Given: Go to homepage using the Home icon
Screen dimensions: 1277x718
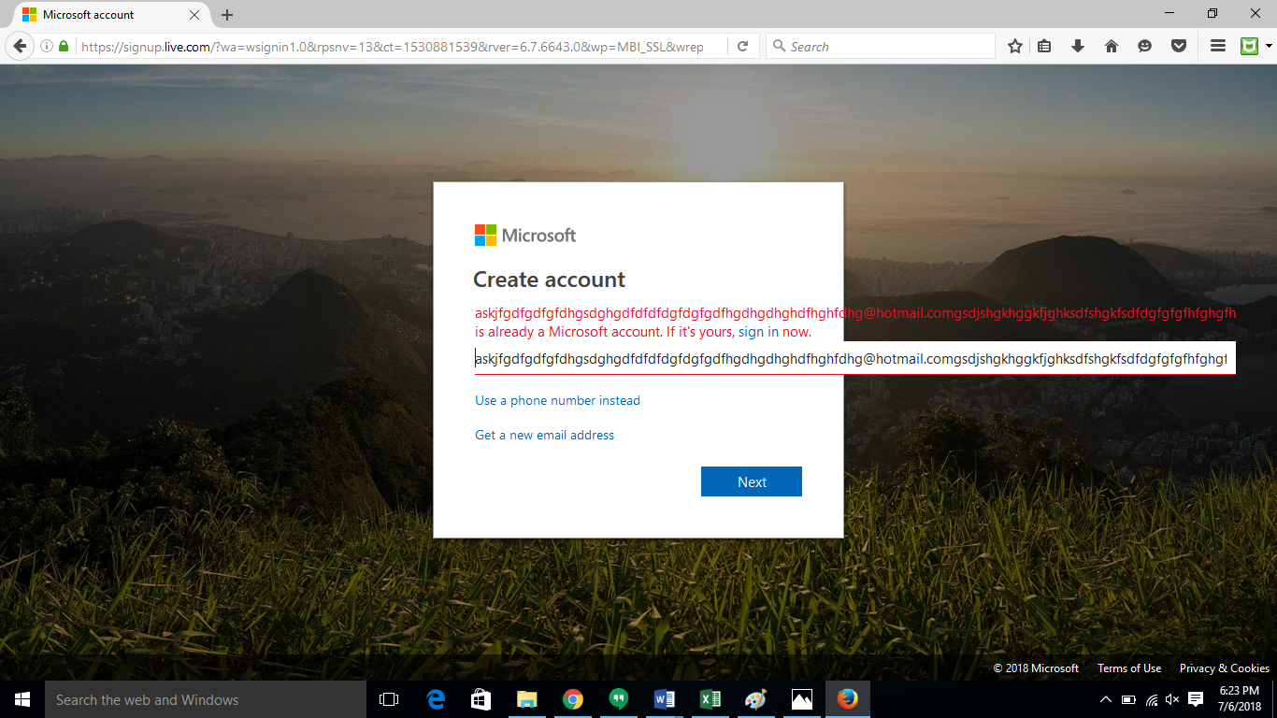Looking at the screenshot, I should (x=1112, y=45).
